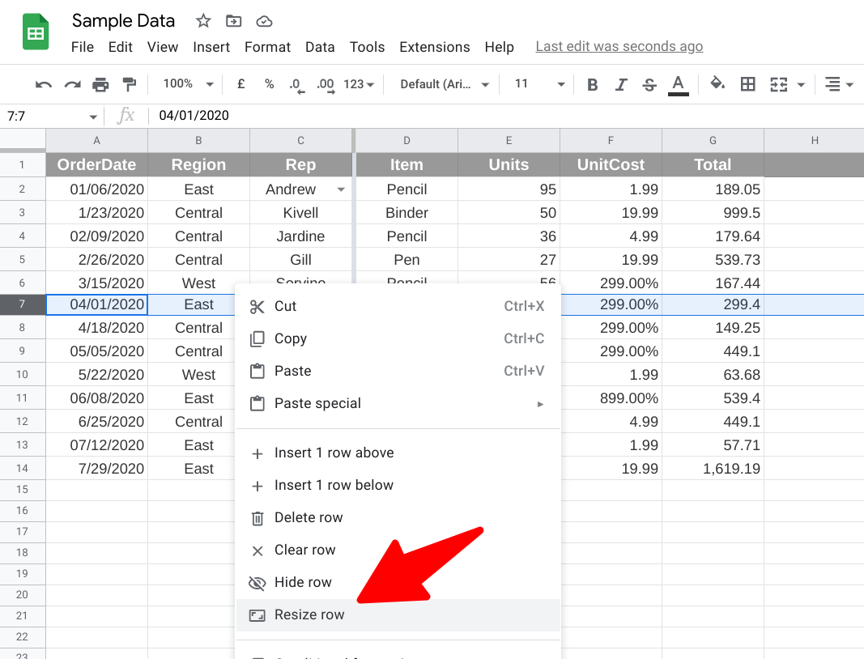Decrease decimal places icon

[297, 85]
